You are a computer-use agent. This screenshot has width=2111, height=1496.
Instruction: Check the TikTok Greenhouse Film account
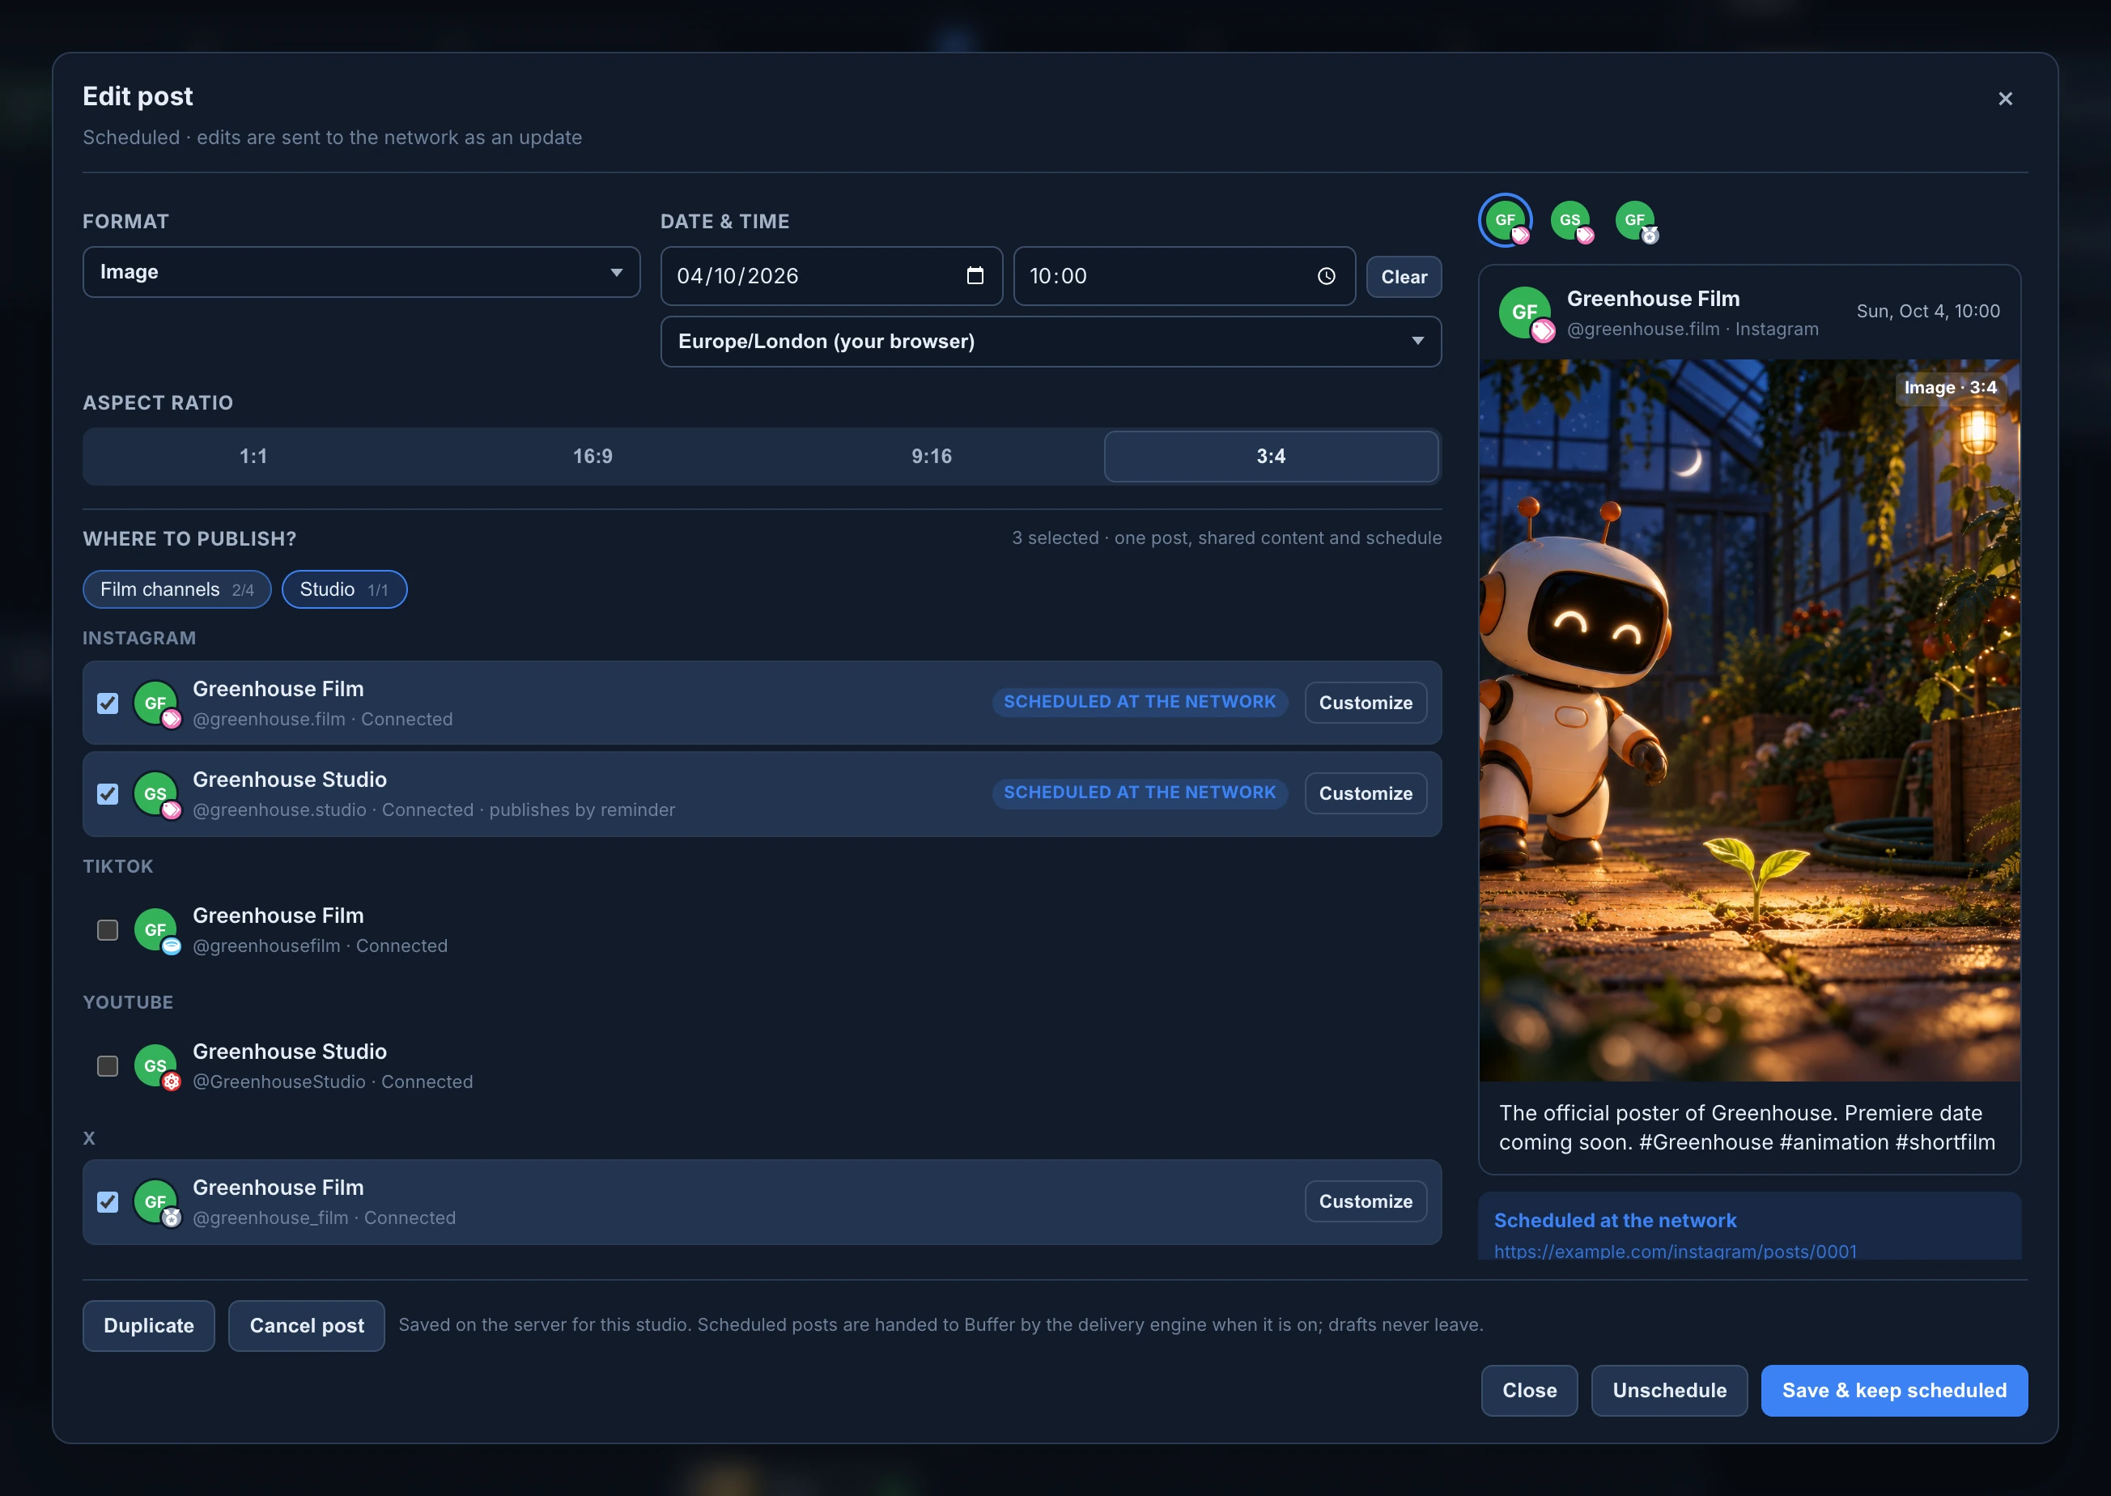coord(108,929)
